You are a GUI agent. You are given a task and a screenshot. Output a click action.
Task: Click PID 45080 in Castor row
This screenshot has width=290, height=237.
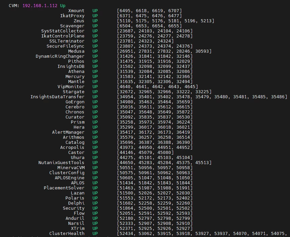[164, 153]
